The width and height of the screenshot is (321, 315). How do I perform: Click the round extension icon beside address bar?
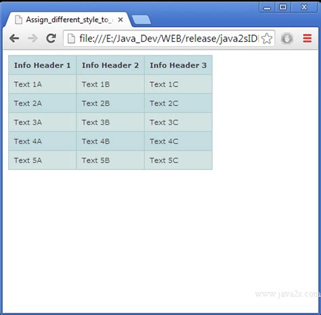point(287,39)
